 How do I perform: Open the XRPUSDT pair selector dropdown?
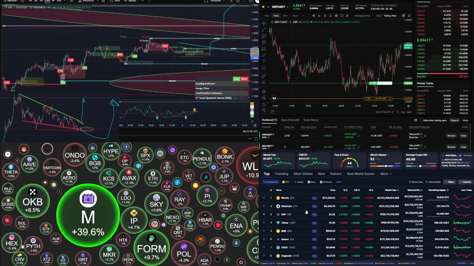287,7
